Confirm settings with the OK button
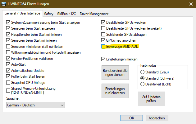 (x=132, y=118)
